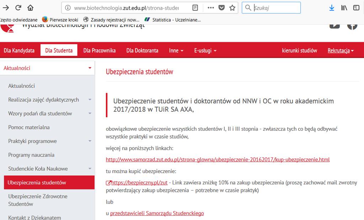Open Dla Doktoranta tab
This screenshot has height=220, width=364.
pos(142,50)
